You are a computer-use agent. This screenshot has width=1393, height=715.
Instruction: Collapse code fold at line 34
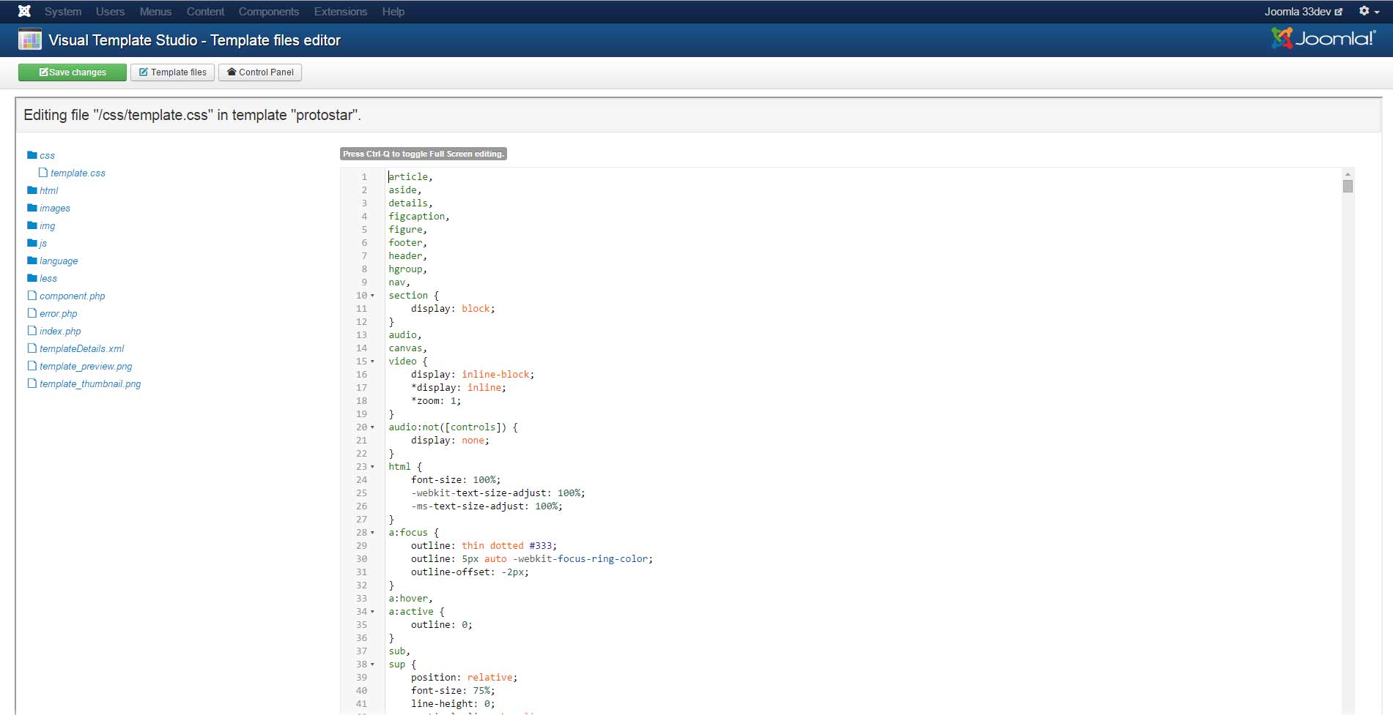tap(372, 612)
